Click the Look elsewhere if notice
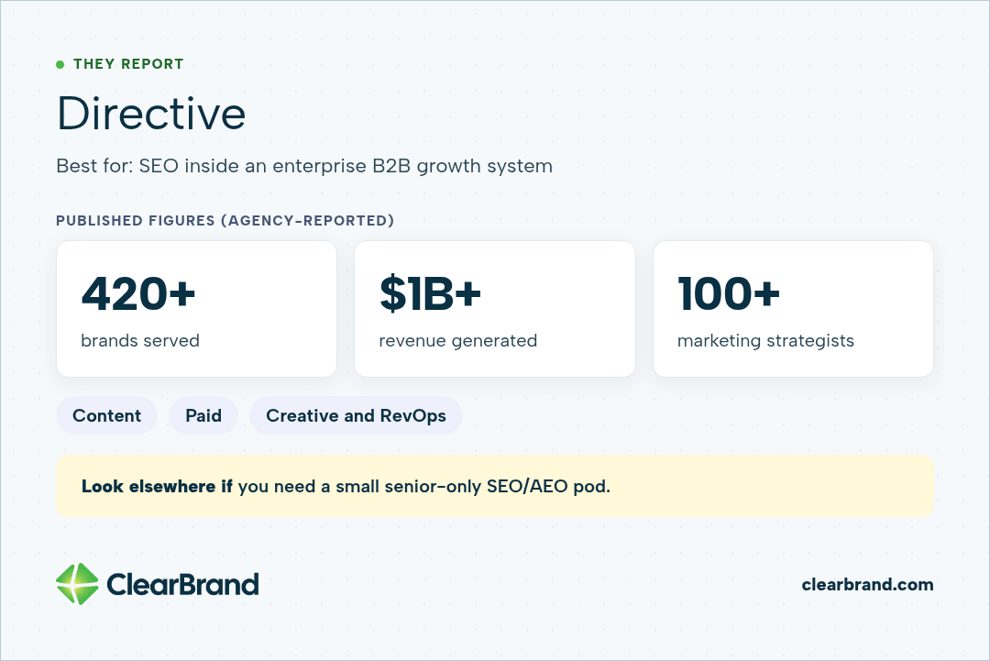Screen dimensions: 990x661 [x=495, y=486]
